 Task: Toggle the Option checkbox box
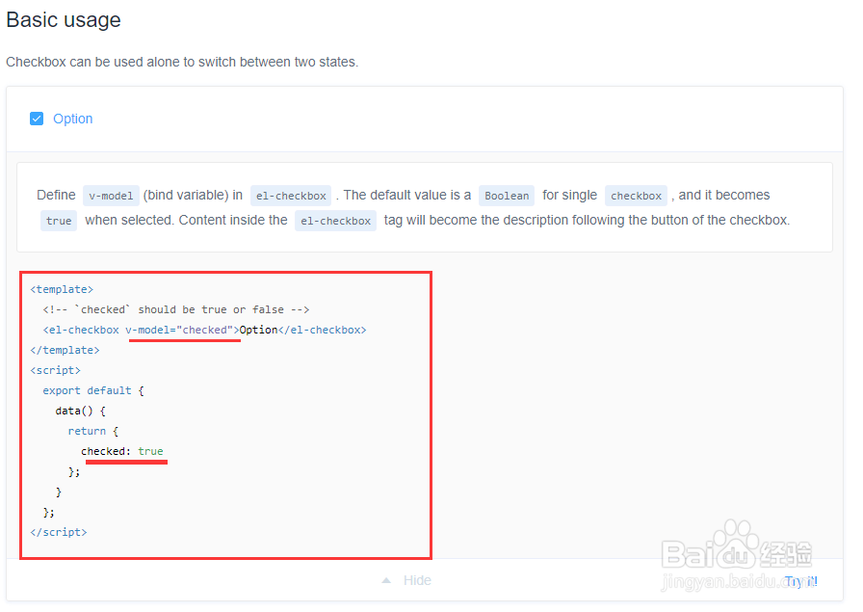tap(37, 119)
